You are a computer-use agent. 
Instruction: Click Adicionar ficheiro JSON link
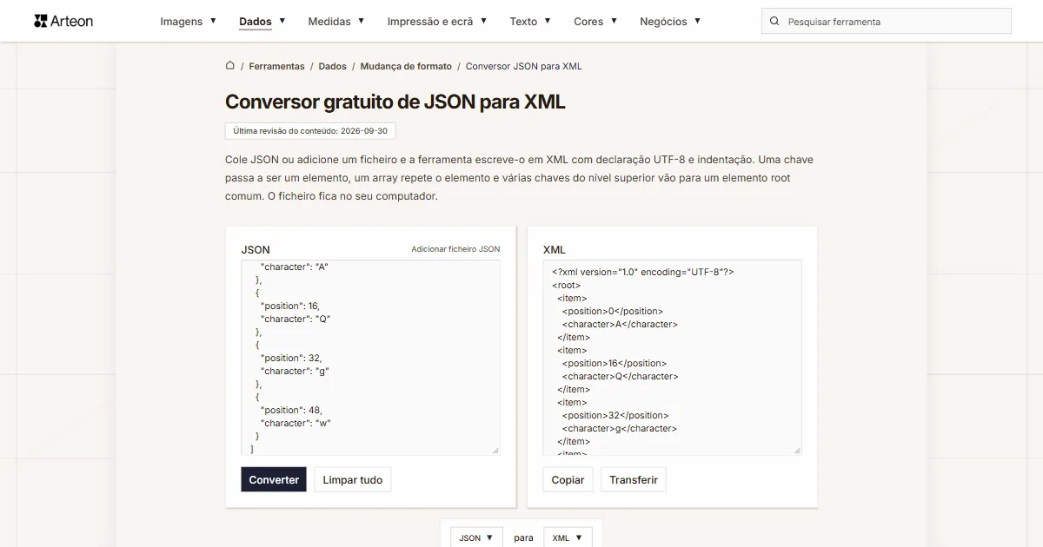coord(455,249)
